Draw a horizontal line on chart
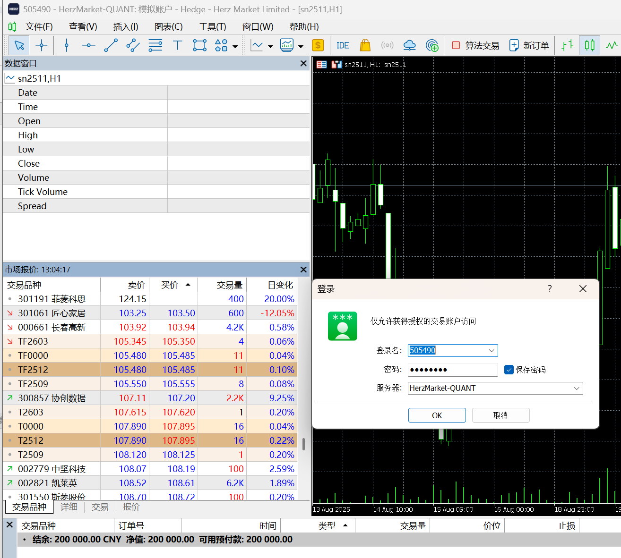 tap(88, 45)
